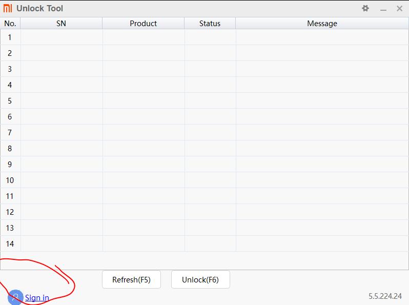Select row number 11

(x=205, y=196)
